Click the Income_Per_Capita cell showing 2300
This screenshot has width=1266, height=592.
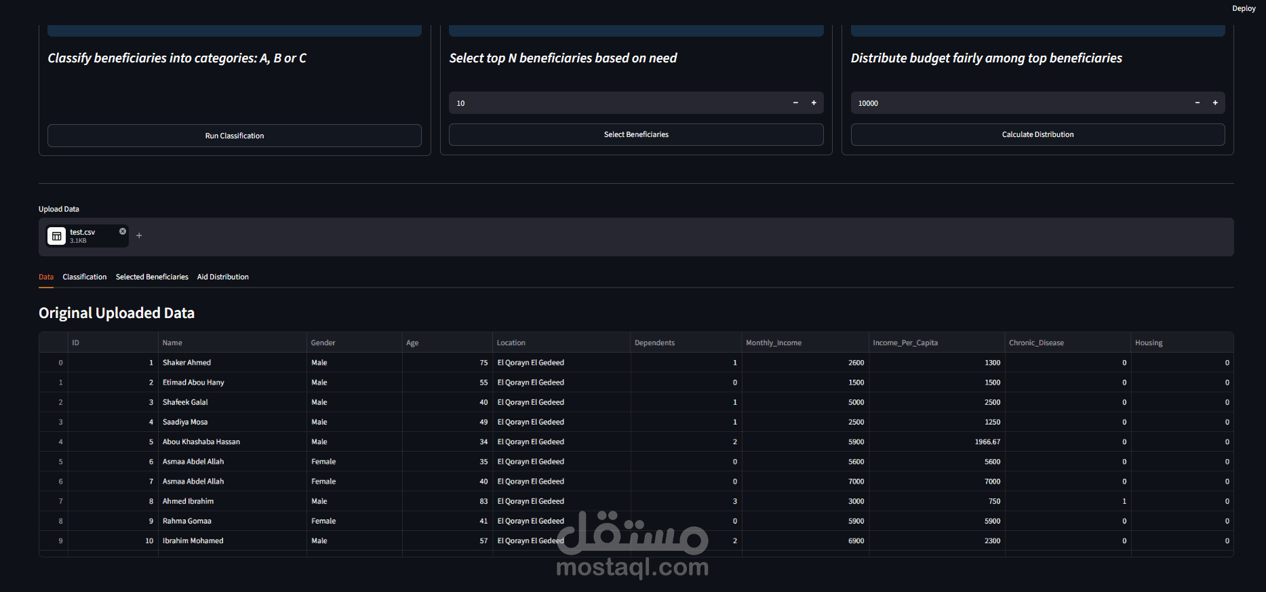[936, 540]
